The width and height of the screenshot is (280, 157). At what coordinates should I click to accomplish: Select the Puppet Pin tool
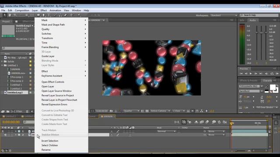79,15
